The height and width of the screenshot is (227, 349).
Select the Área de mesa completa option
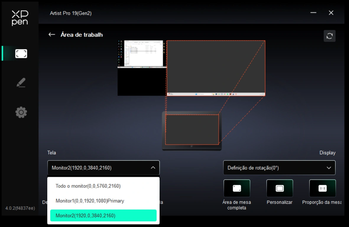(237, 188)
